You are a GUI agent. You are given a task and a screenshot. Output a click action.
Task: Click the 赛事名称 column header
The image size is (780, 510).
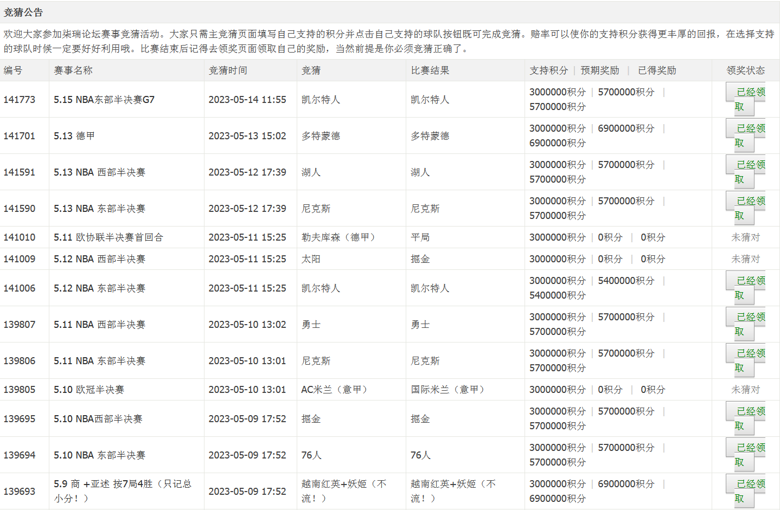73,70
